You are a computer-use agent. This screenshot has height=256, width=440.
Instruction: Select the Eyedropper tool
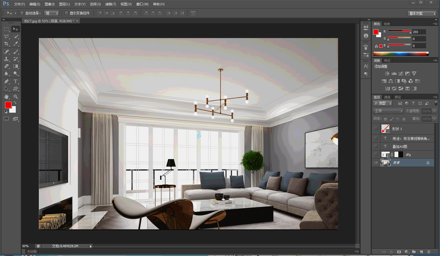16,44
